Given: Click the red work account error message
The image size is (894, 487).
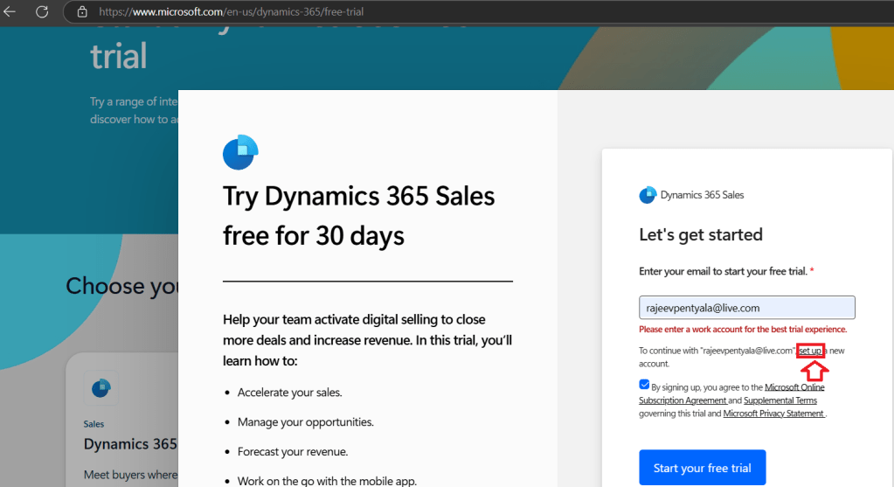Looking at the screenshot, I should click(x=742, y=330).
